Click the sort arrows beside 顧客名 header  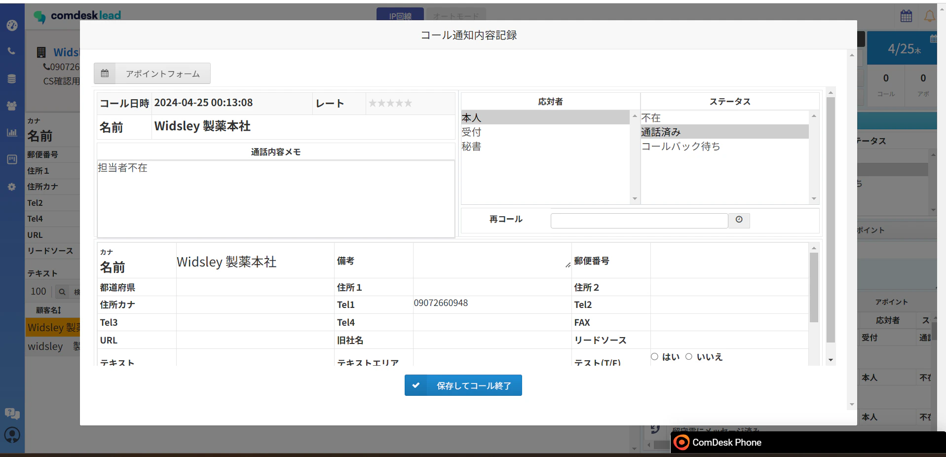point(60,310)
